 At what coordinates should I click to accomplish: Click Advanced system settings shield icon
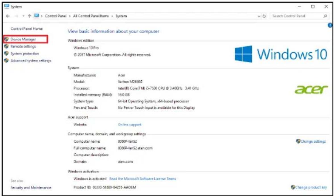pyautogui.click(x=6, y=61)
